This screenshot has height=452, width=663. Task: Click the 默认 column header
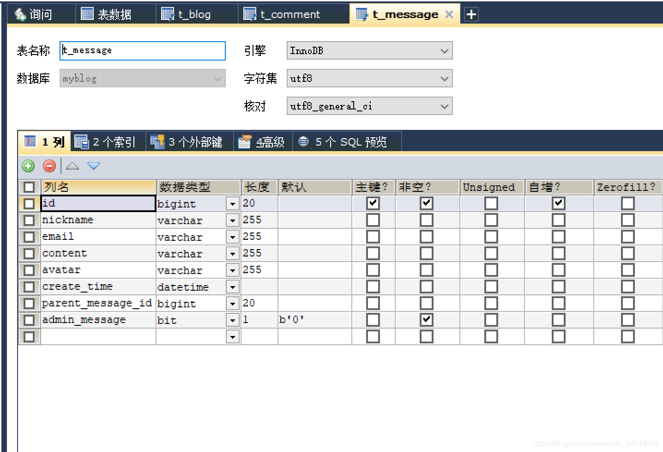pos(315,187)
